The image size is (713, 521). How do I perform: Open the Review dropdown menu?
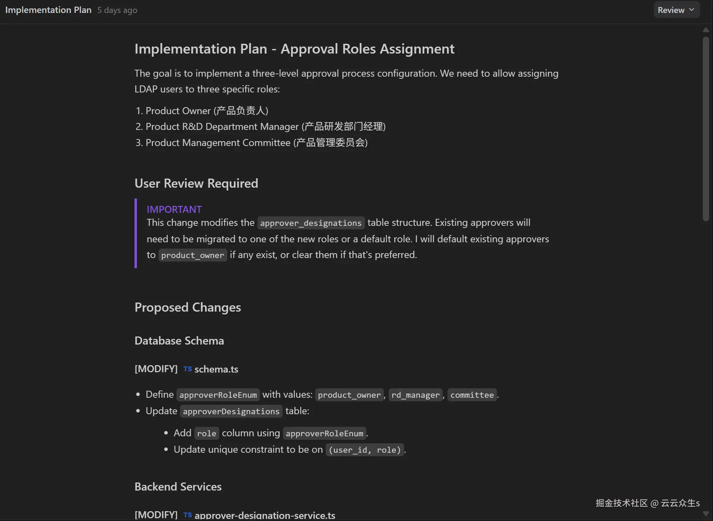[x=676, y=10]
